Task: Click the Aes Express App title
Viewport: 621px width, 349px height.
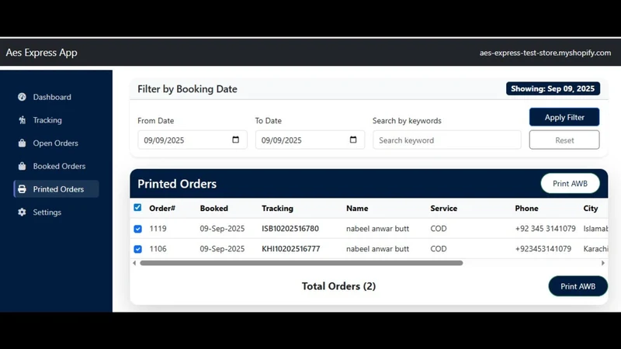Action: click(42, 52)
